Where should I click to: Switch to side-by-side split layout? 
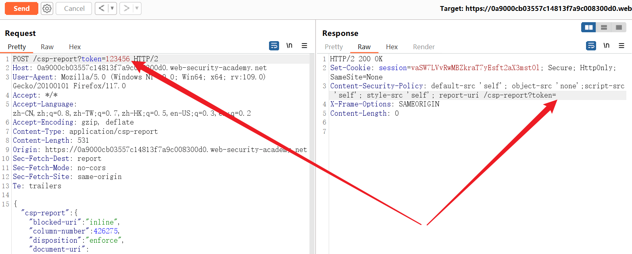(589, 27)
